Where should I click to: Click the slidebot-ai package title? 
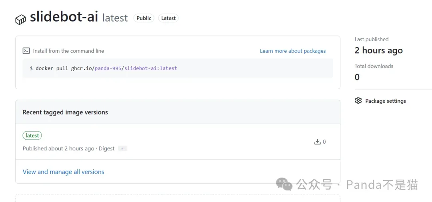64,17
